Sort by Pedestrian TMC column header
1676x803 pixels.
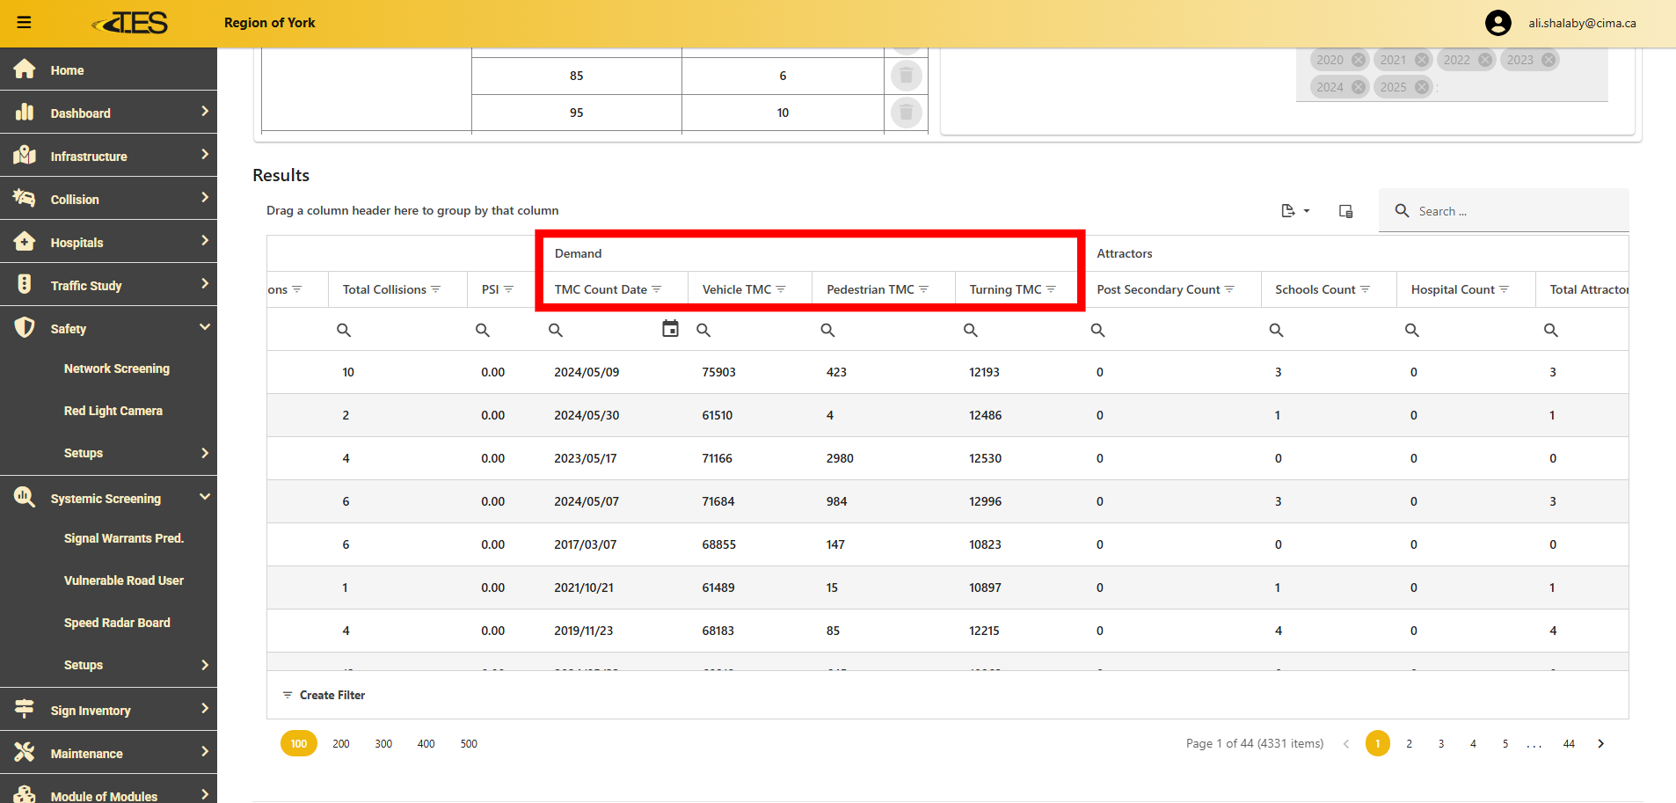point(870,289)
